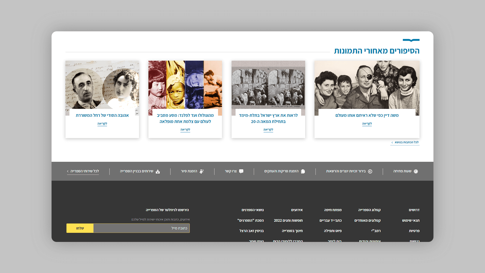Select תנאי שימוש in the footer
The image size is (485, 273).
pos(411,220)
